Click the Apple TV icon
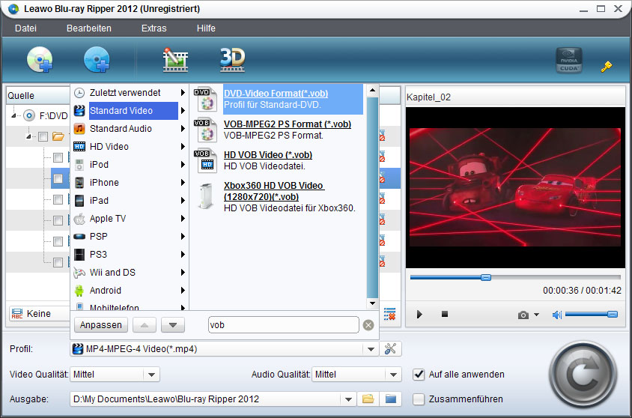 79,219
